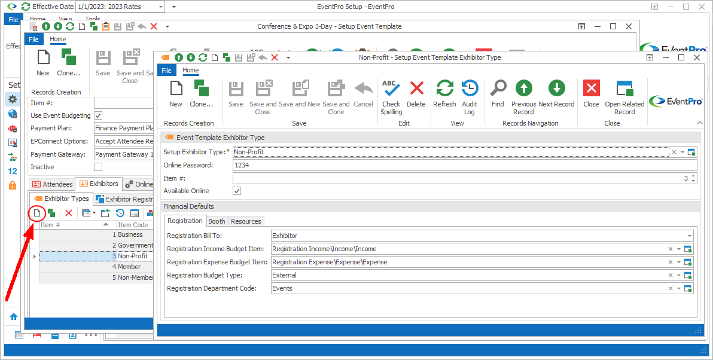This screenshot has height=360, width=713.
Task: Open Registration Income Budget Item dropdown arrow
Action: [x=678, y=249]
